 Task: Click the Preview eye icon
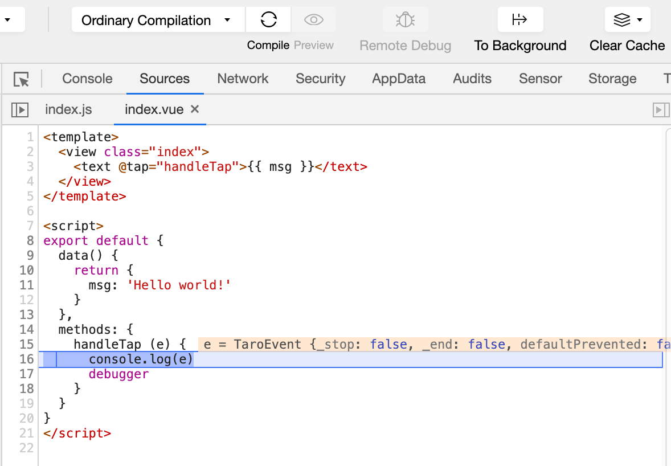[314, 20]
